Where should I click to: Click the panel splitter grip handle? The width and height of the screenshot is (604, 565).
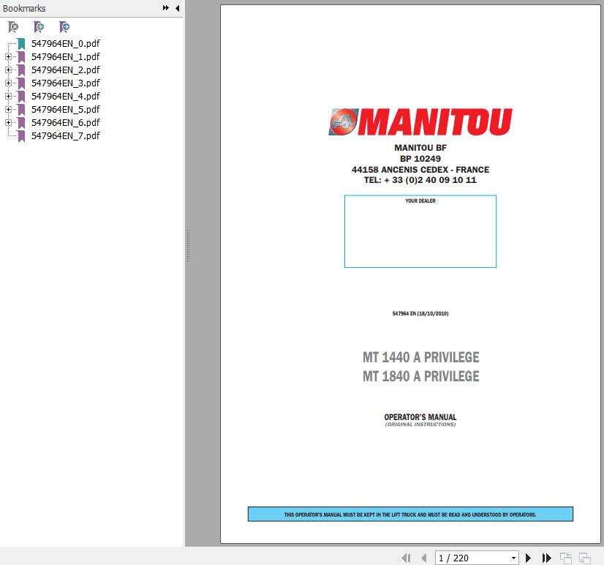[189, 246]
